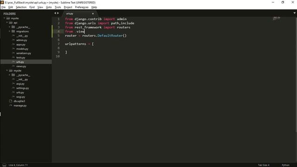
Task: Toggle side bar via status bar icon
Action: tap(4, 165)
